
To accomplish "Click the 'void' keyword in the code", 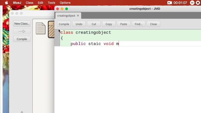I will 109,44.
